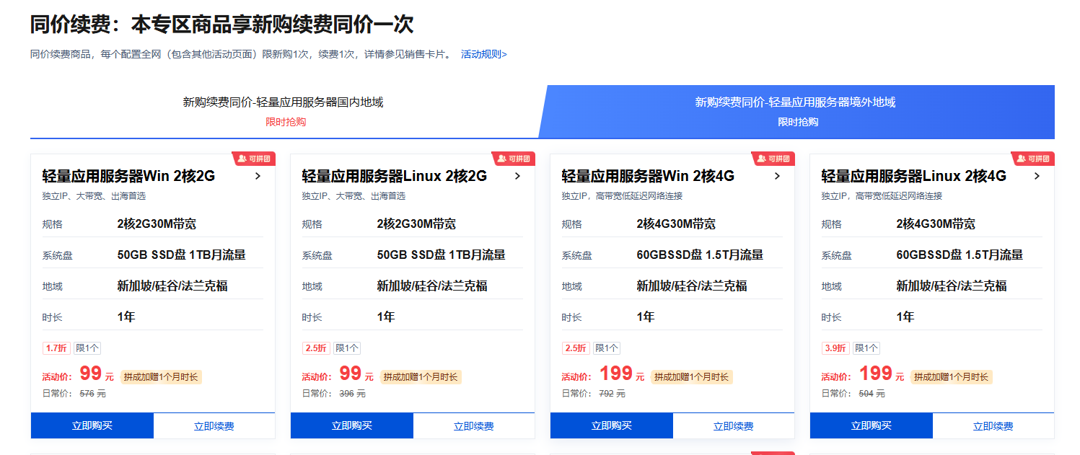Click group-buy badge on Linux 2核2G card

coord(513,159)
